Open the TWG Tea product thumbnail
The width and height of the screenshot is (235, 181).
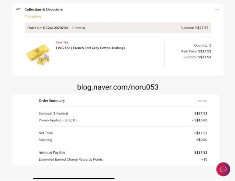click(x=38, y=55)
